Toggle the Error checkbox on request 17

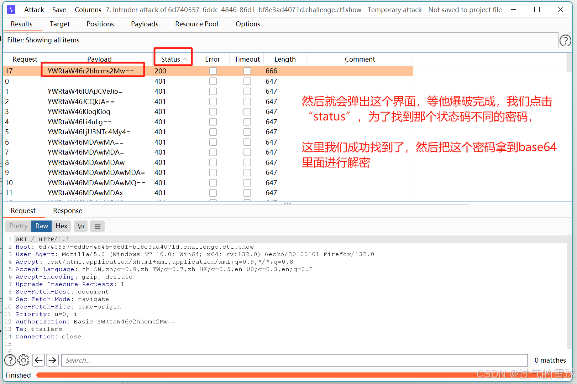coord(213,71)
